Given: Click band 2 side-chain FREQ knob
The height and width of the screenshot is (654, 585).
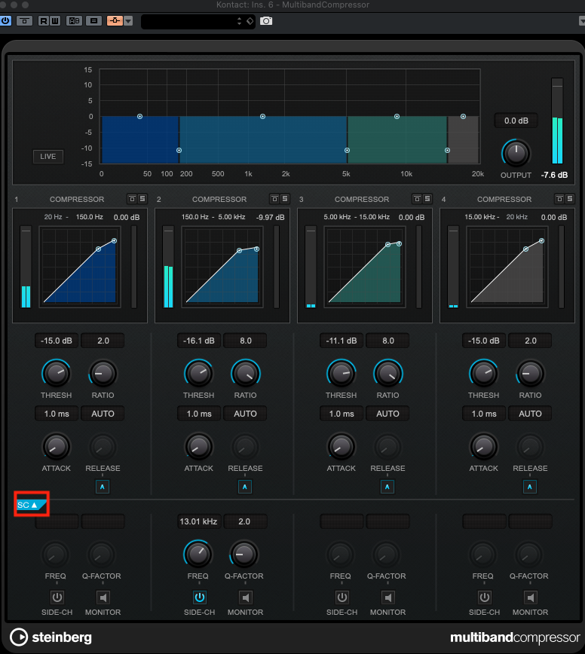Looking at the screenshot, I should coord(198,555).
